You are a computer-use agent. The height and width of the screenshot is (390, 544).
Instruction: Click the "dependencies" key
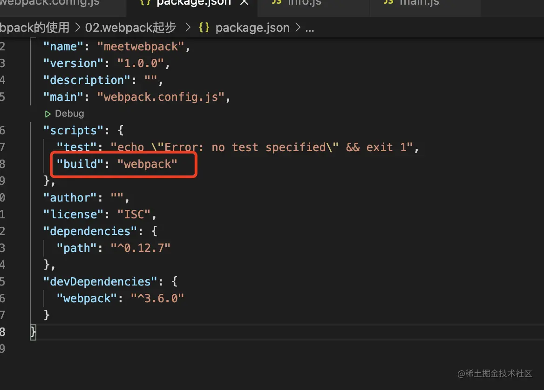click(x=90, y=231)
